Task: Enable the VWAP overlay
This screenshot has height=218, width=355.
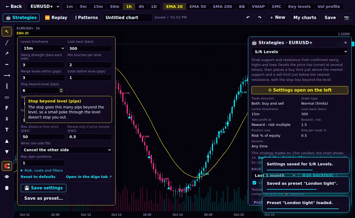Action: (x=258, y=7)
